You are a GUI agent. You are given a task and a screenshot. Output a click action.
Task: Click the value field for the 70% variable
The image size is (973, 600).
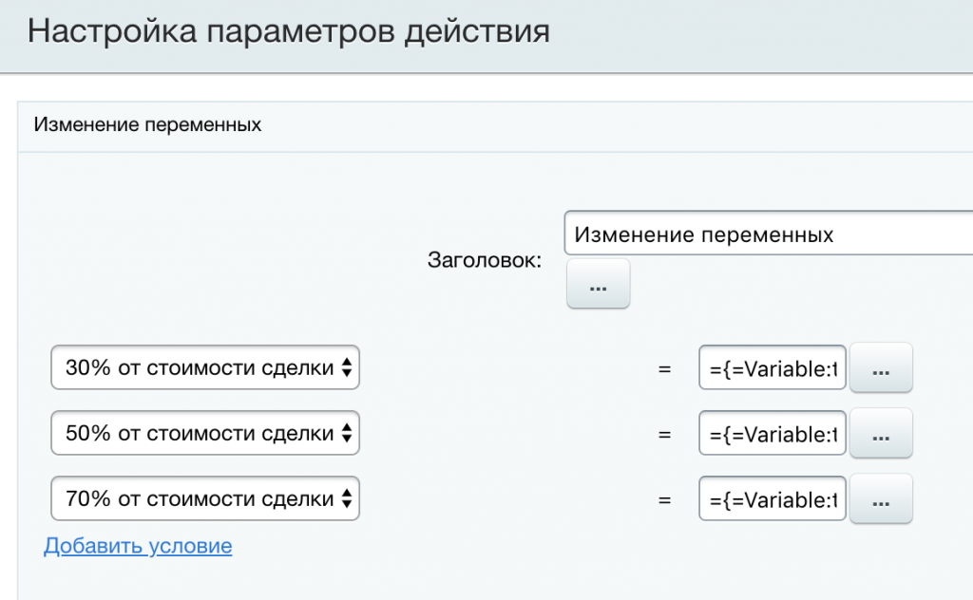(x=772, y=499)
